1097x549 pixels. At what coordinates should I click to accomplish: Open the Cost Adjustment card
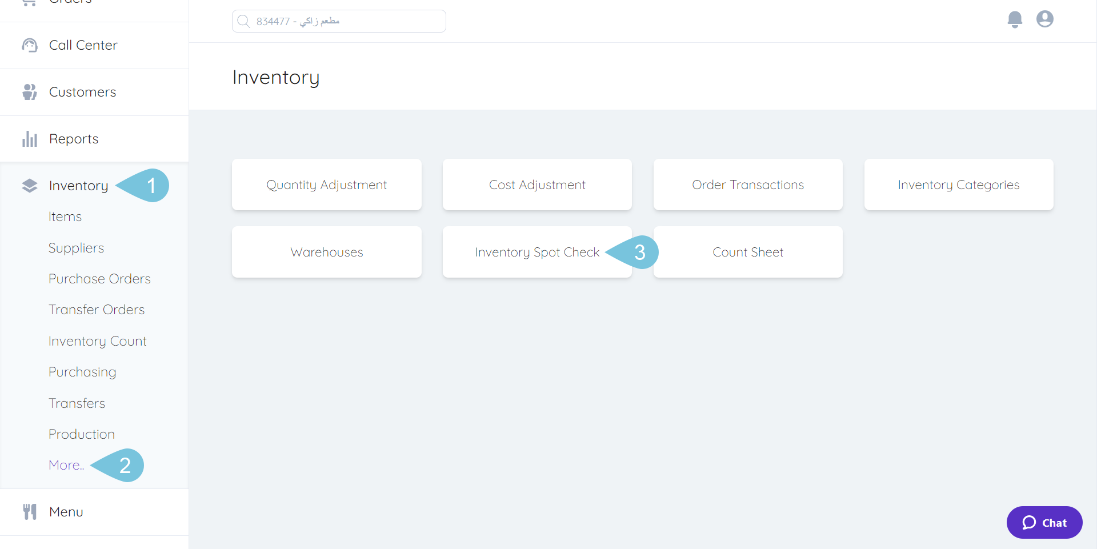tap(537, 185)
